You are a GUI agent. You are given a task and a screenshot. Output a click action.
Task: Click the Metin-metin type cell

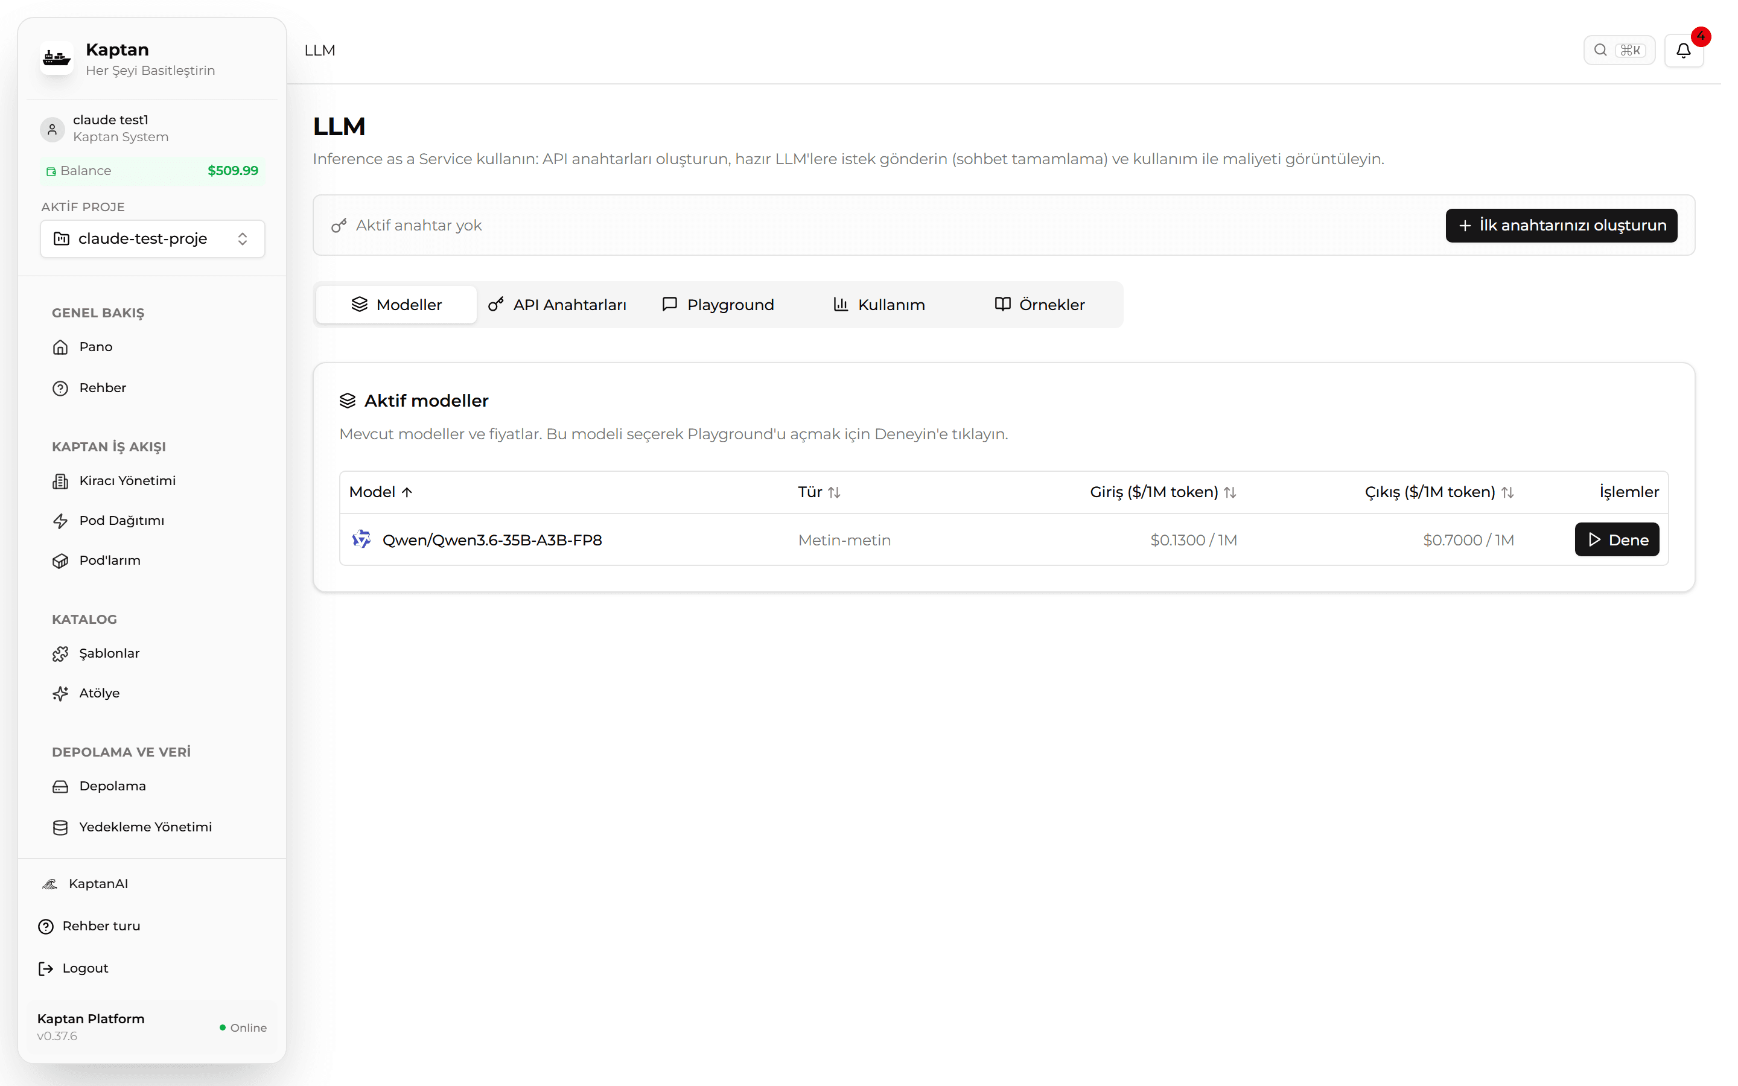845,540
